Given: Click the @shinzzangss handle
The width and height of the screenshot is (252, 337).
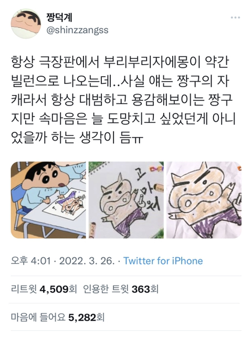Looking at the screenshot, I should (x=77, y=30).
